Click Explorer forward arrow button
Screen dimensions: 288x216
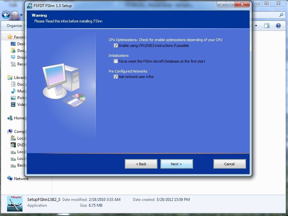point(15,15)
